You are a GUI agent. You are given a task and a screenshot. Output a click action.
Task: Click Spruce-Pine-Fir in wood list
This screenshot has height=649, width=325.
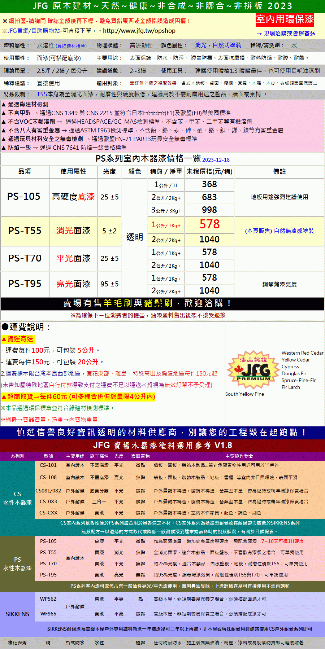click(299, 380)
